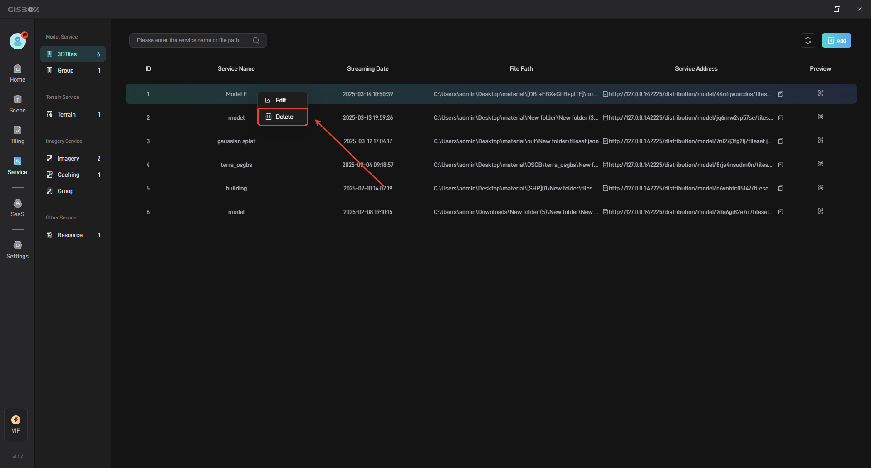
Task: Click the file path of gaussian splat row
Action: [516, 141]
